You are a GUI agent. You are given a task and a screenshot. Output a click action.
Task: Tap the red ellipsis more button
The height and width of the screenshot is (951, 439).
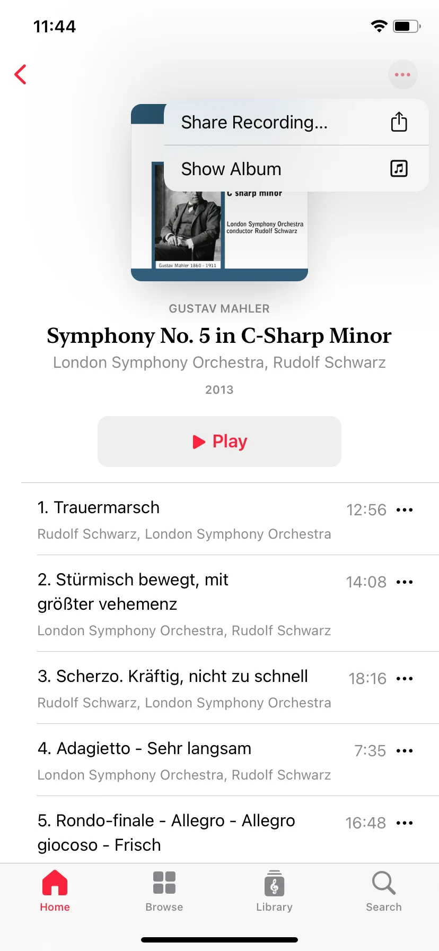403,74
